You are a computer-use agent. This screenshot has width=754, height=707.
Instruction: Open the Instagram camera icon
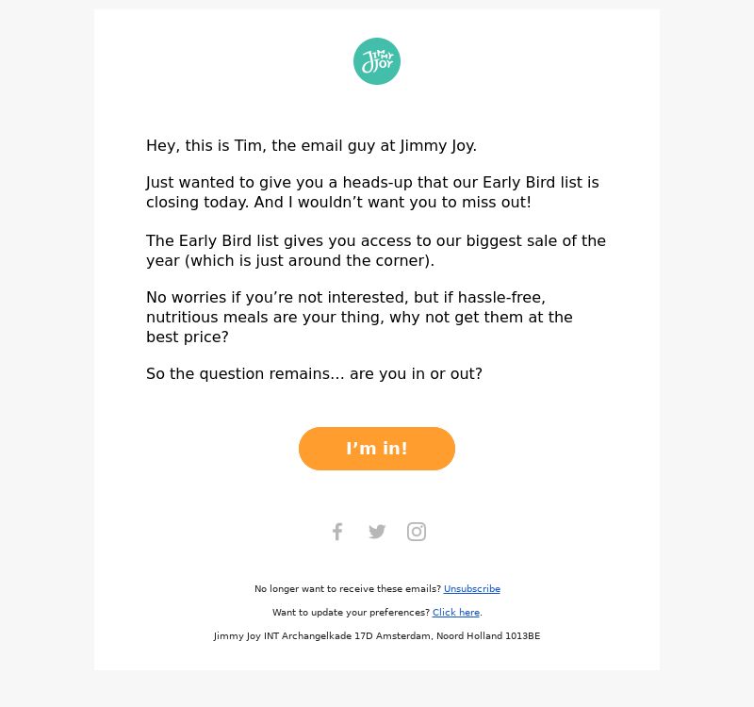point(417,532)
